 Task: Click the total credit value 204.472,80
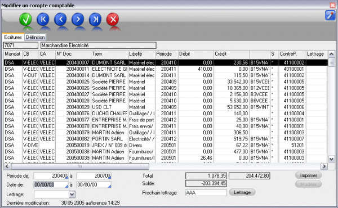click(x=250, y=176)
